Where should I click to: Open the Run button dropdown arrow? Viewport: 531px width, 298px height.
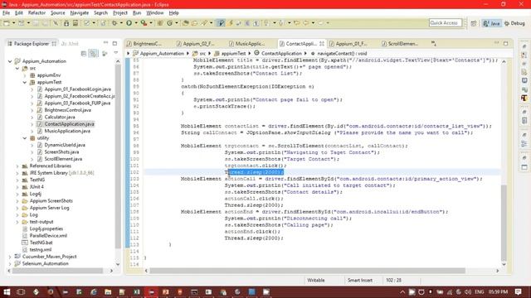[x=136, y=23]
